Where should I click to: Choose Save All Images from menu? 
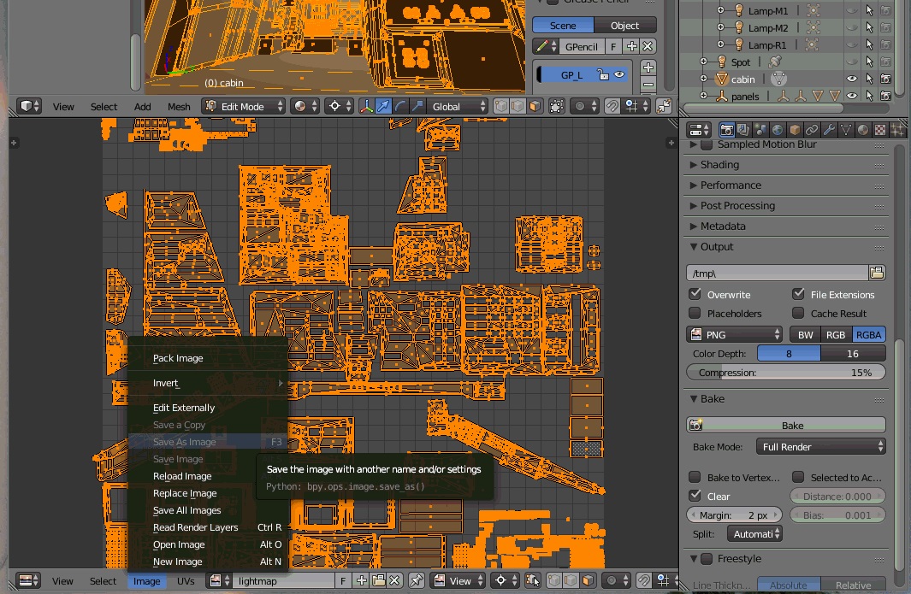pyautogui.click(x=187, y=510)
